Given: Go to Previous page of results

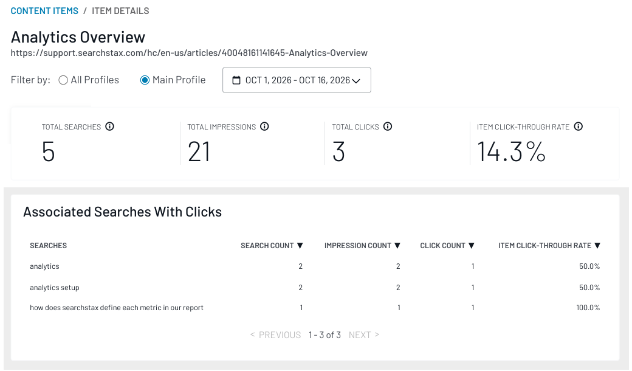Looking at the screenshot, I should [x=275, y=335].
